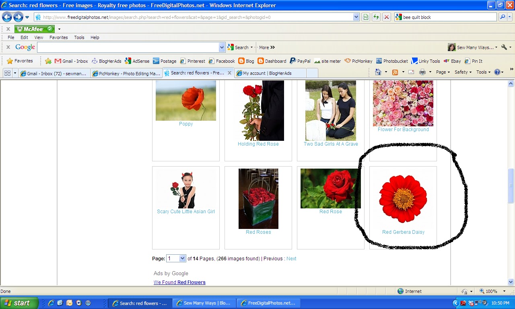Open the We Found Red Flowers ad link

point(179,282)
